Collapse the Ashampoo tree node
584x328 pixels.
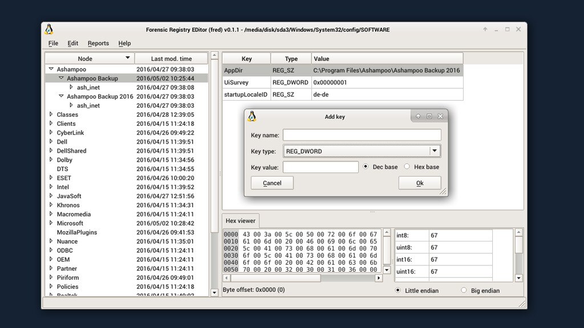[x=51, y=69]
